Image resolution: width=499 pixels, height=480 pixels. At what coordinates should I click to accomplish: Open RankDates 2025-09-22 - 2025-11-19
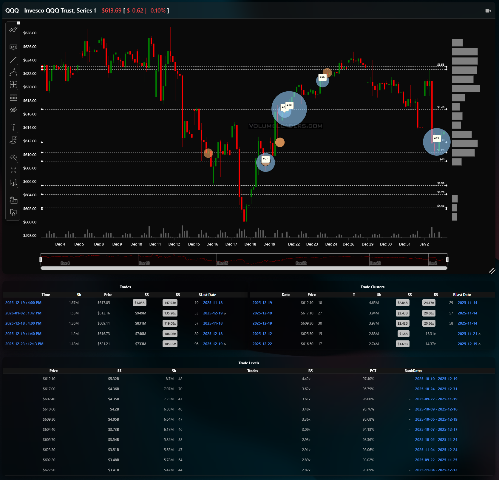click(x=436, y=399)
